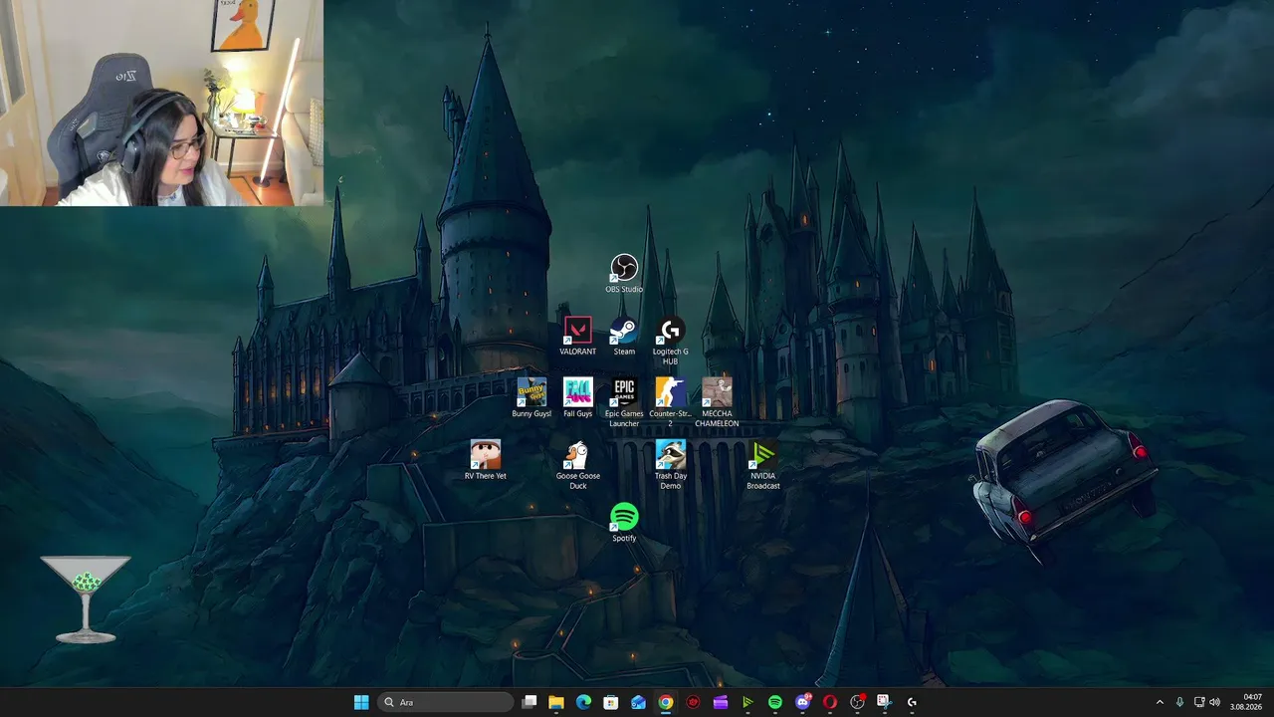Open the Snipping Tool taskbar icon
Viewport: 1274px width, 717px height.
884,702
